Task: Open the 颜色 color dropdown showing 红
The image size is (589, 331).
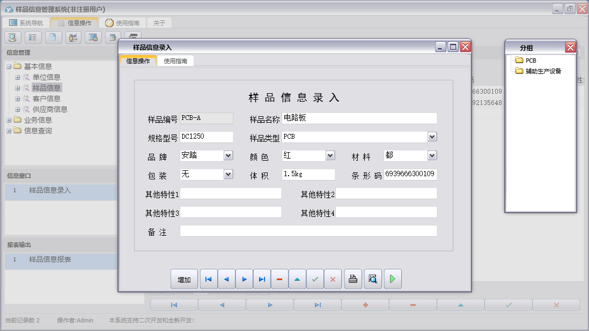Action: pos(329,155)
